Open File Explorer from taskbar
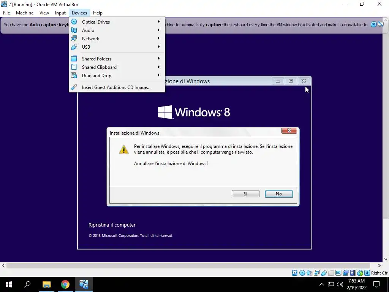The width and height of the screenshot is (389, 292). pyautogui.click(x=46, y=284)
